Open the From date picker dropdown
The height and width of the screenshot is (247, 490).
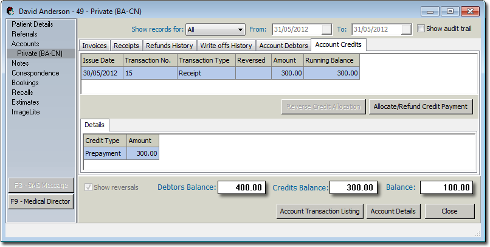(326, 29)
